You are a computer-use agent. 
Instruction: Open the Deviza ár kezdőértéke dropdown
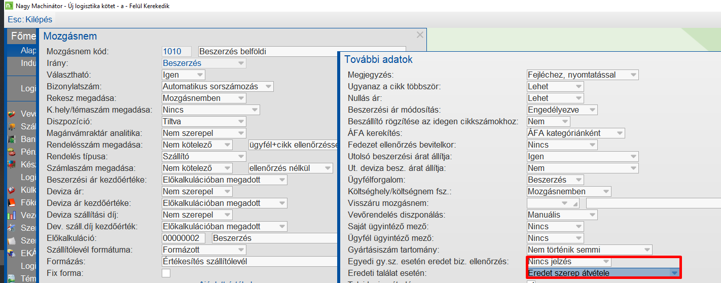225,203
